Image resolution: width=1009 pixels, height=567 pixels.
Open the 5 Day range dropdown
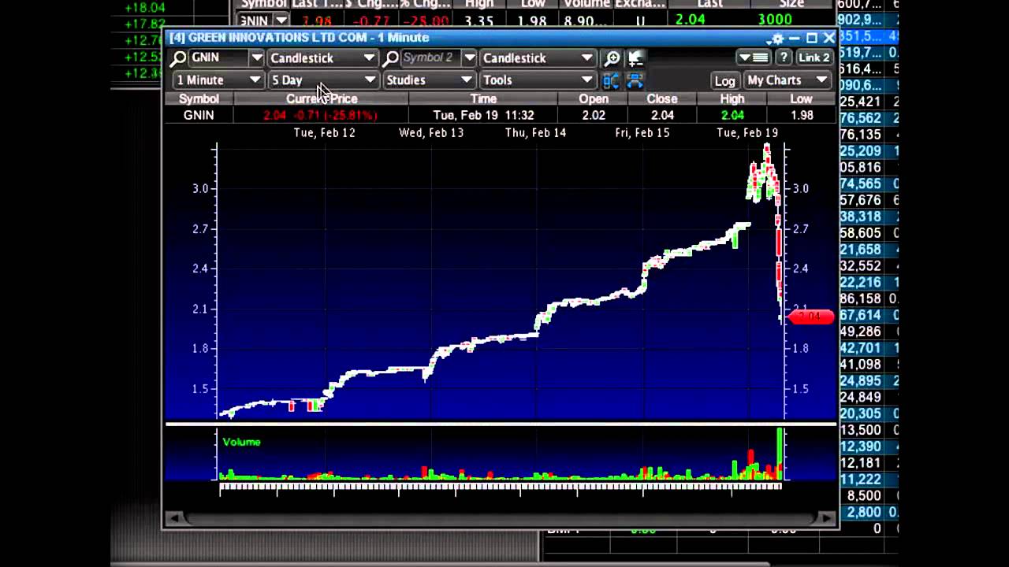click(323, 80)
